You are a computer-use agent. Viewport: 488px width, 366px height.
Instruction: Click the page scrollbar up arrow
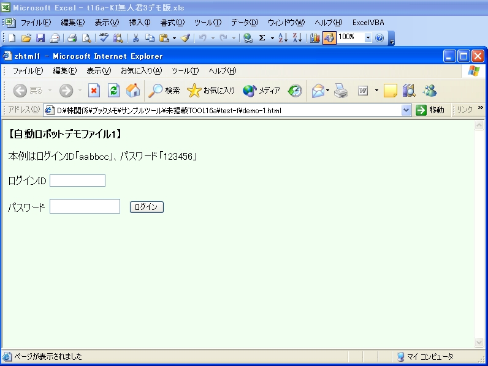tap(479, 125)
